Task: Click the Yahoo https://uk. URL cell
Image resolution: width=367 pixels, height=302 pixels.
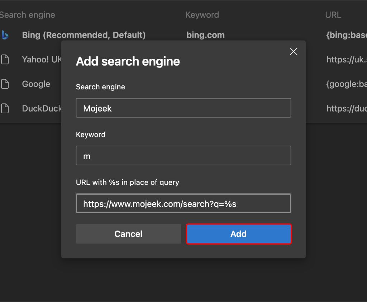Action: pos(347,60)
